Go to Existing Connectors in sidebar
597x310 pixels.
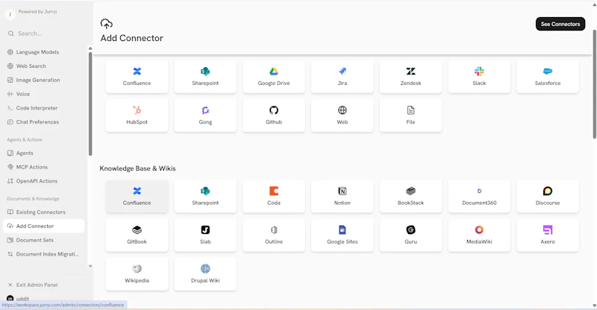[44, 212]
